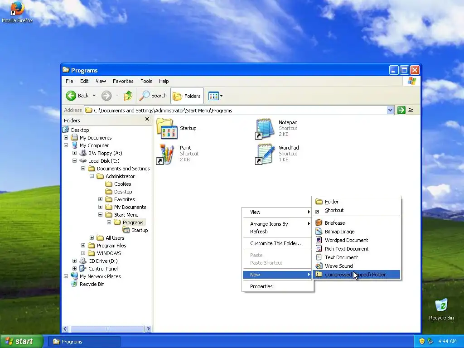Expand the Favorites tree node

(x=100, y=199)
